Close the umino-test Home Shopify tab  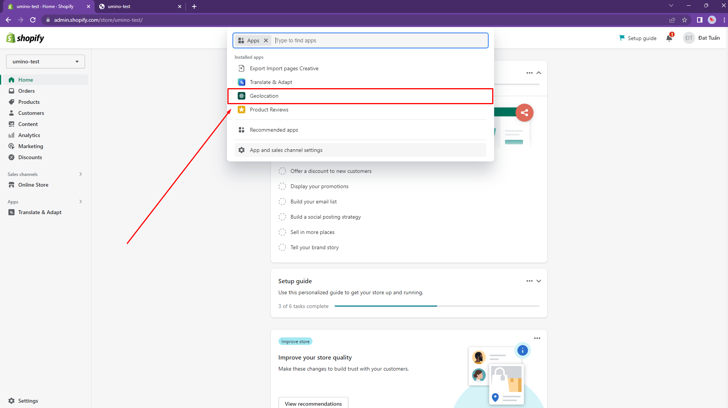[x=89, y=6]
